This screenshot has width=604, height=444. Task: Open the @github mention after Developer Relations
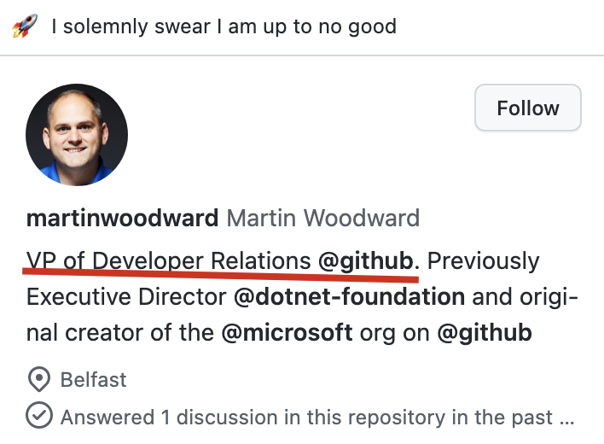pos(366,261)
